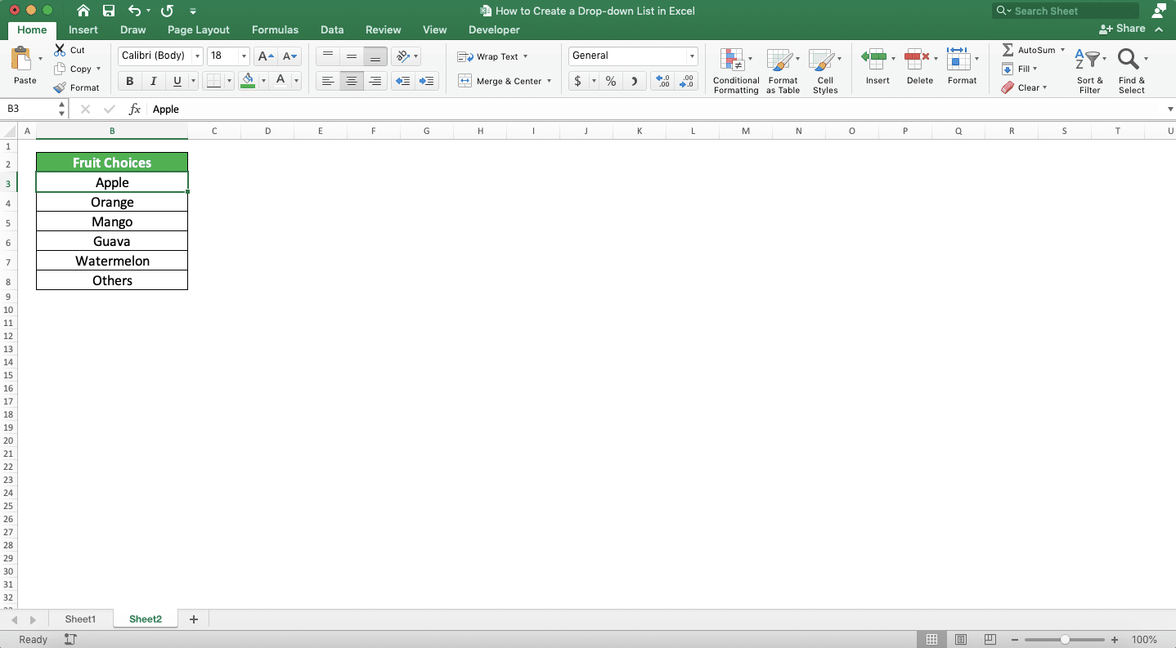The width and height of the screenshot is (1176, 648).
Task: Decrease font size with the smaller A icon
Action: pos(290,56)
